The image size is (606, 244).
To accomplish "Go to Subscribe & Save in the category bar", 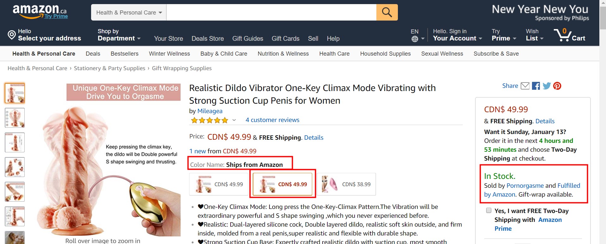I will click(x=496, y=54).
